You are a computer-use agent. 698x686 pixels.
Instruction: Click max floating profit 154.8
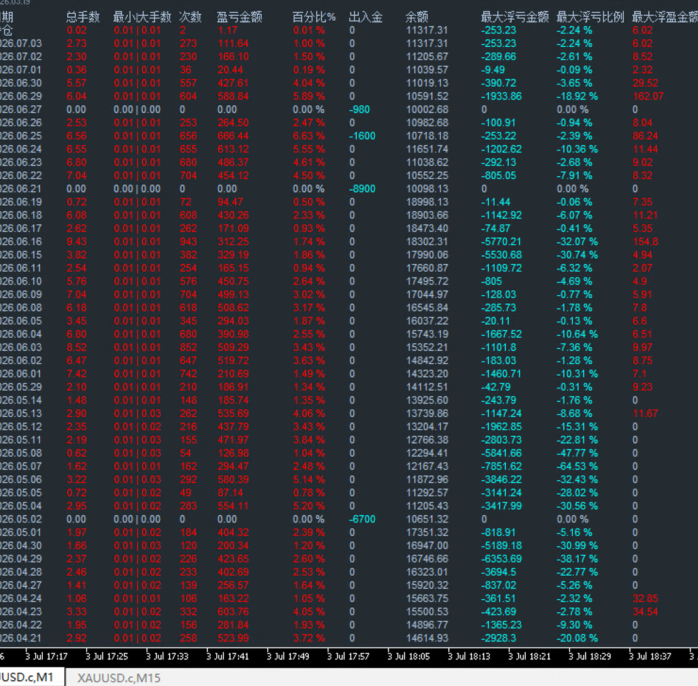click(x=645, y=242)
